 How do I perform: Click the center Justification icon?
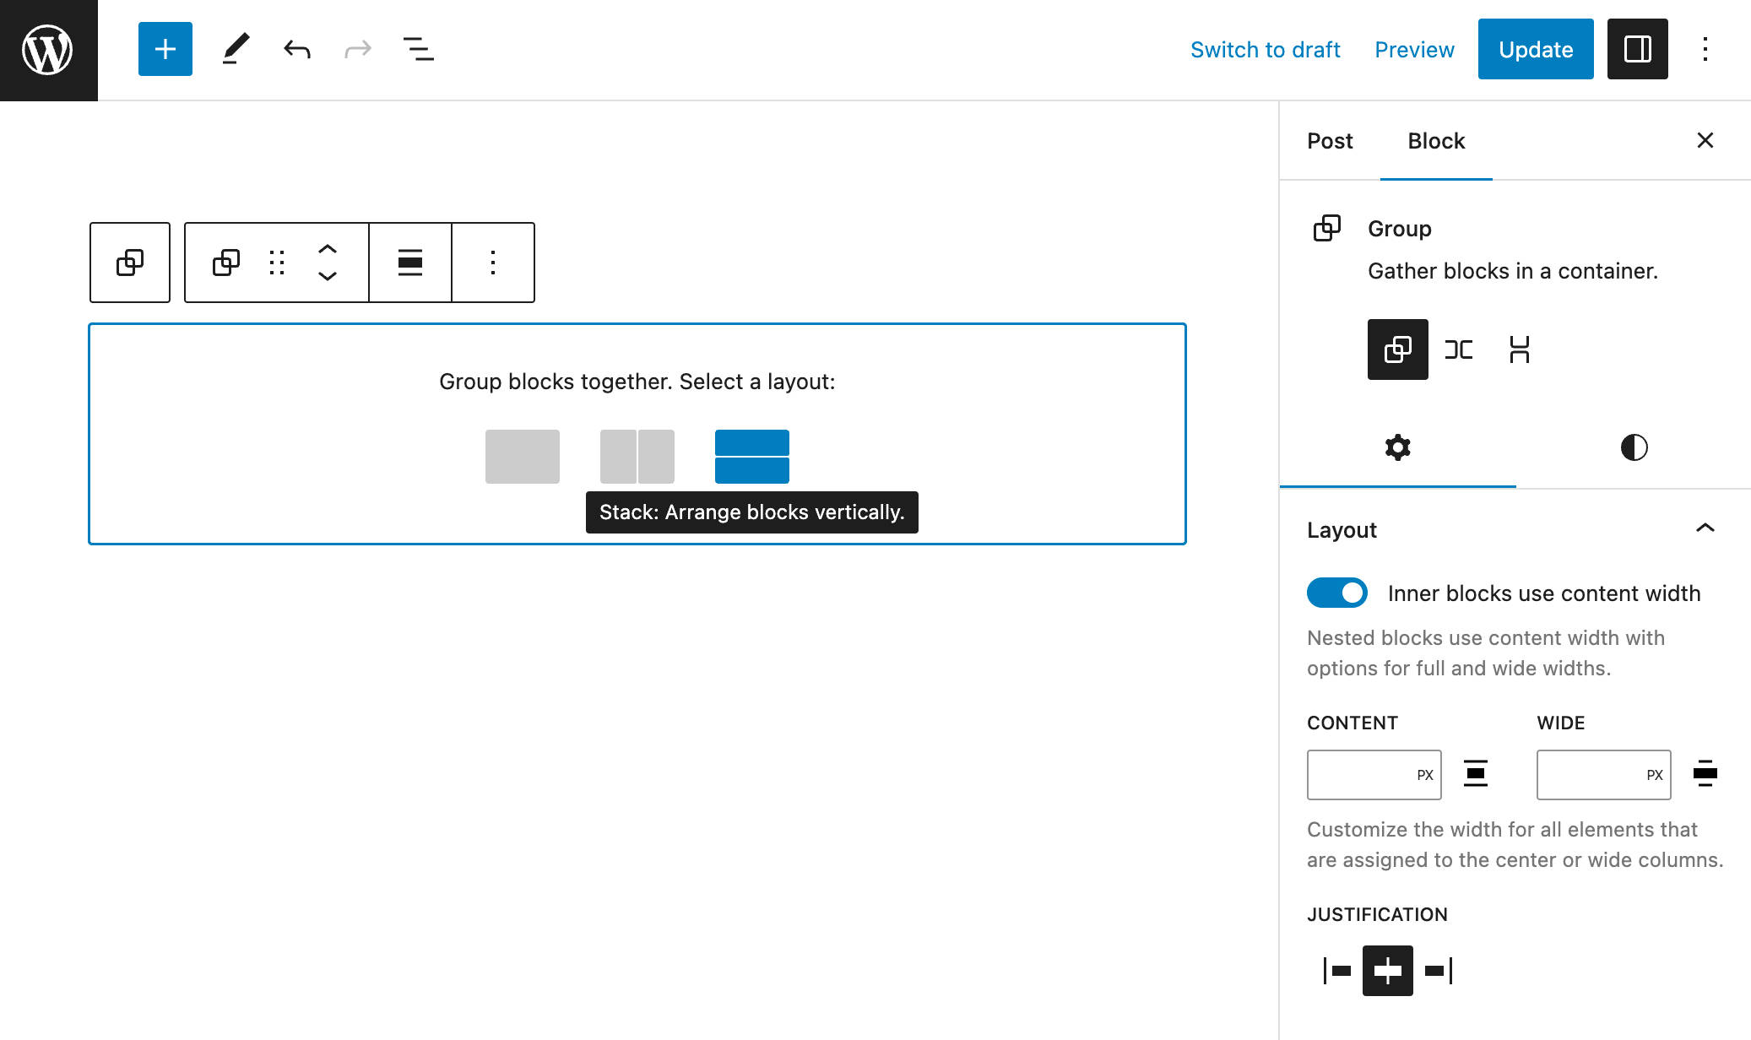[x=1387, y=971]
